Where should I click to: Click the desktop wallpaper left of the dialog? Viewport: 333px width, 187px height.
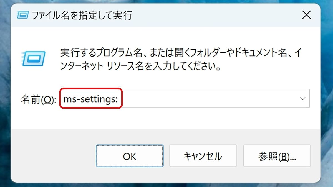tap(5, 94)
